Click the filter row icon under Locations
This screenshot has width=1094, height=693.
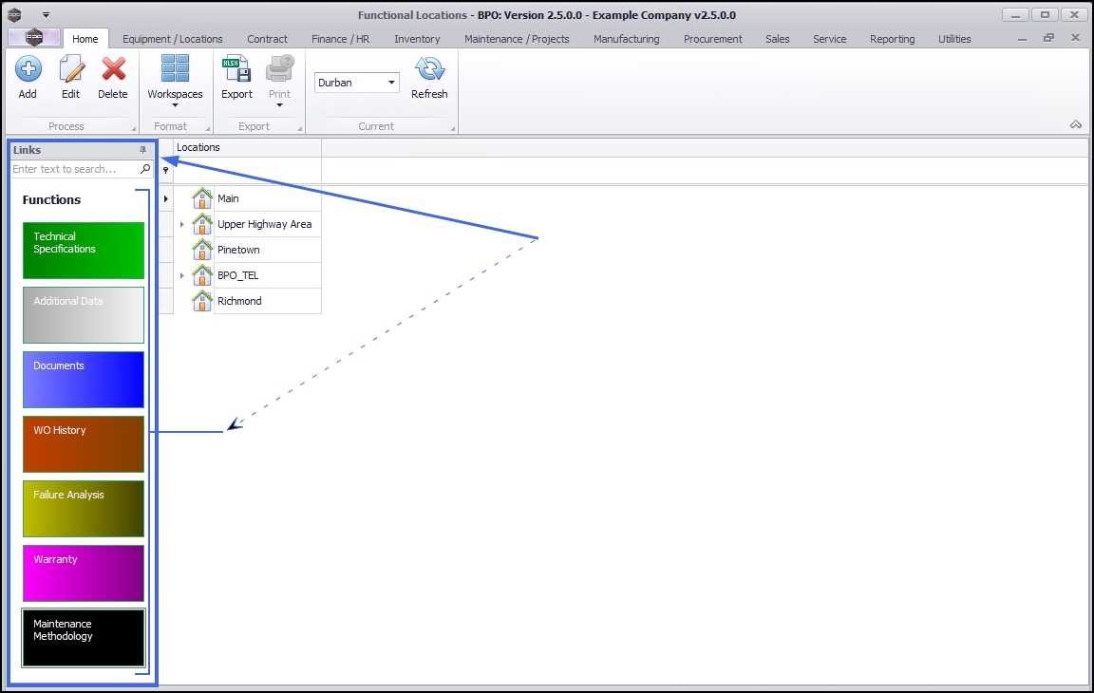pos(165,170)
